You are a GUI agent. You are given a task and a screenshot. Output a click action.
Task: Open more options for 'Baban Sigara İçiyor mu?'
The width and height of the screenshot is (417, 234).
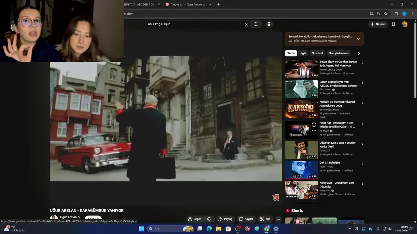click(362, 82)
